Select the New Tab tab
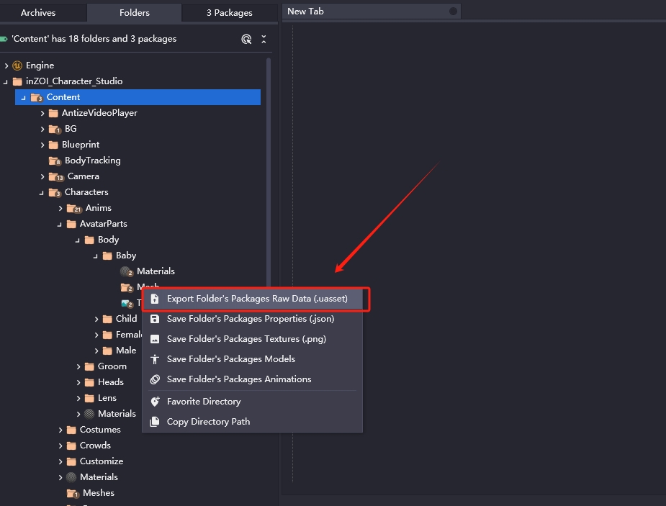666x506 pixels. click(x=372, y=12)
